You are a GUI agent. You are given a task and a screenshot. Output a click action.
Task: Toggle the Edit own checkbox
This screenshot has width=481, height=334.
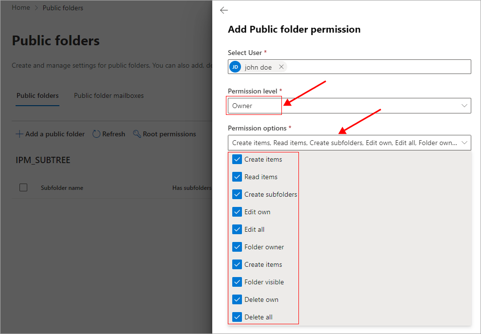[237, 212]
